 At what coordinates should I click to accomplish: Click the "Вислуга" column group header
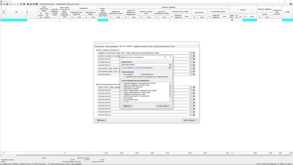(243, 10)
